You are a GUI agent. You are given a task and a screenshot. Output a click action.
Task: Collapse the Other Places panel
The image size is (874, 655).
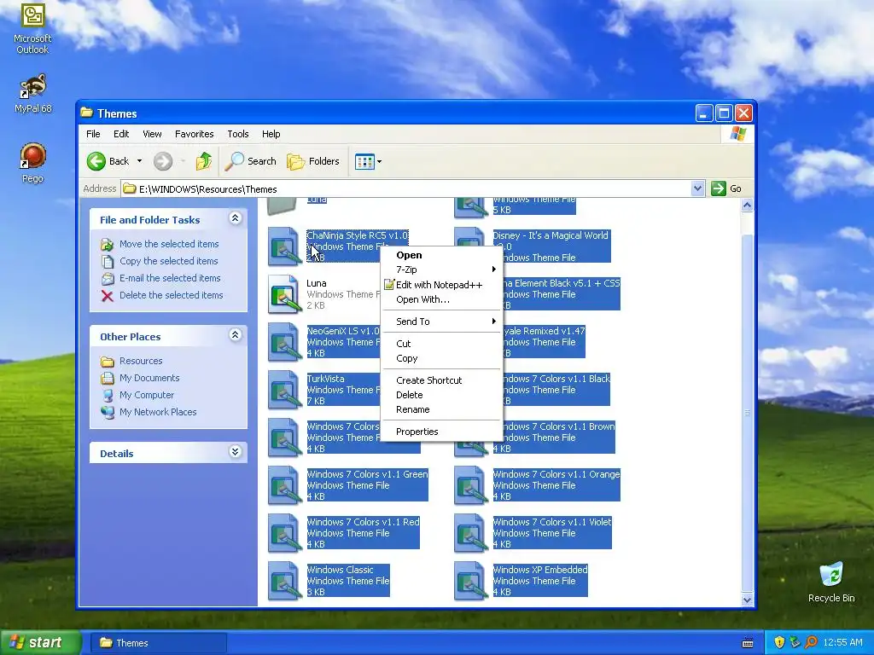[236, 335]
